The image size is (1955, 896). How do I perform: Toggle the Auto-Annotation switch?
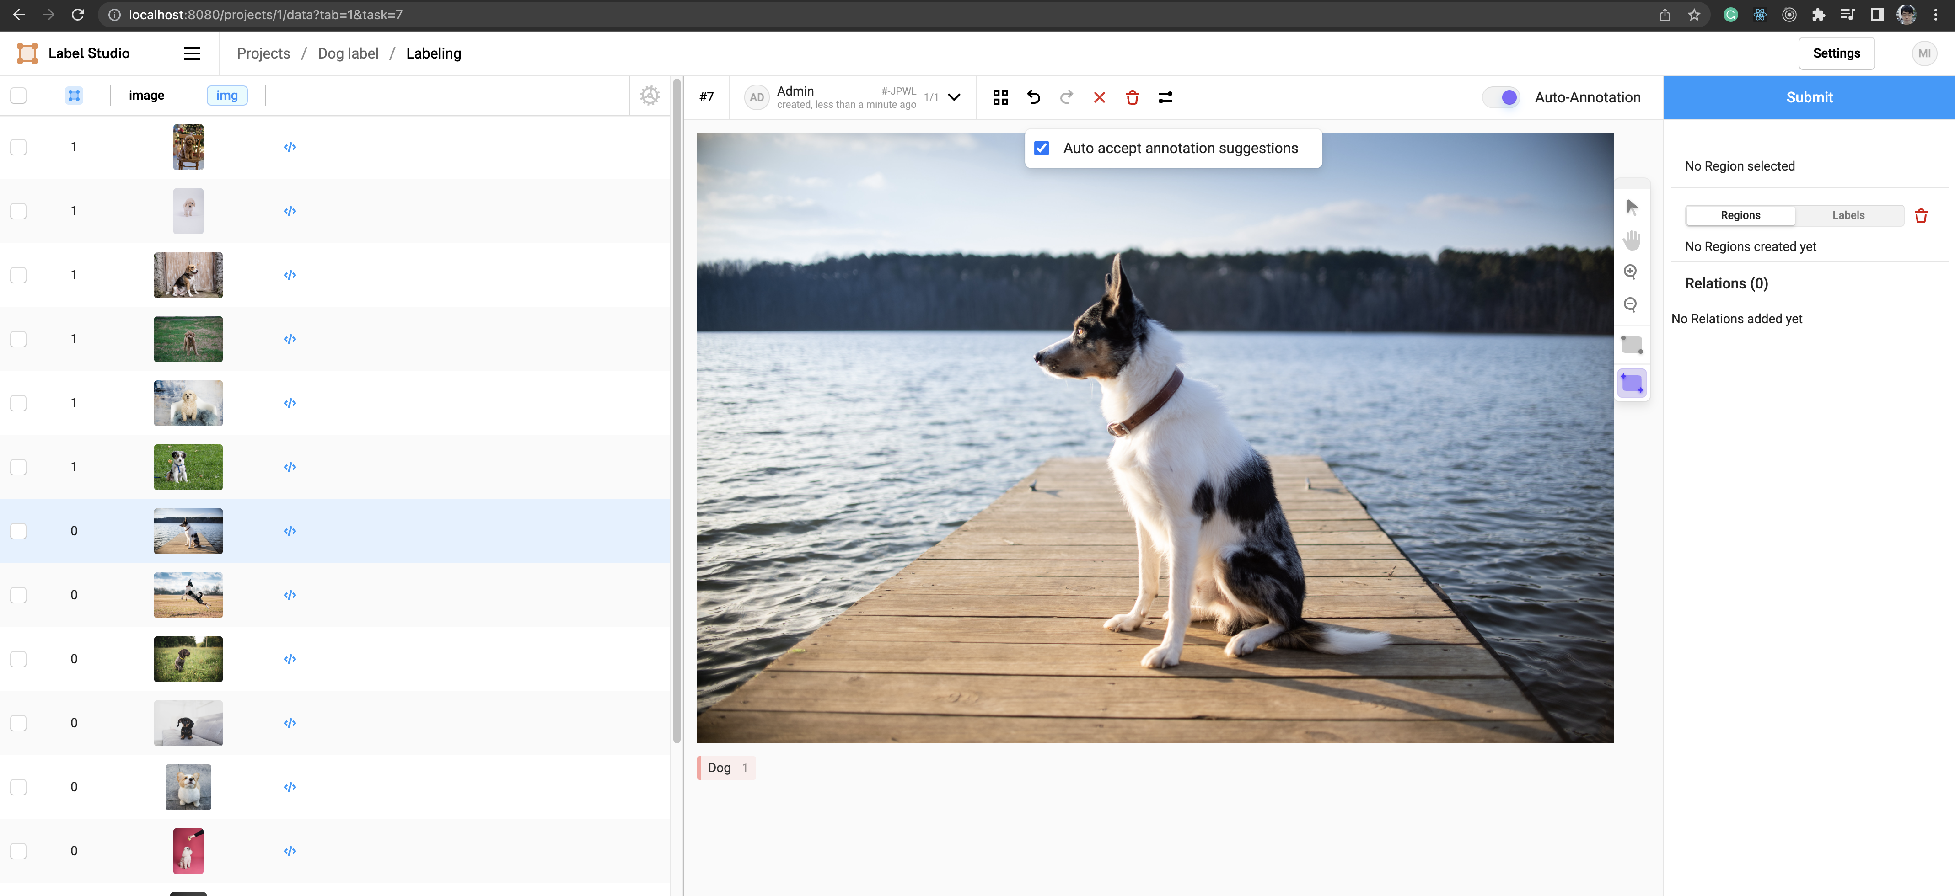coord(1502,97)
